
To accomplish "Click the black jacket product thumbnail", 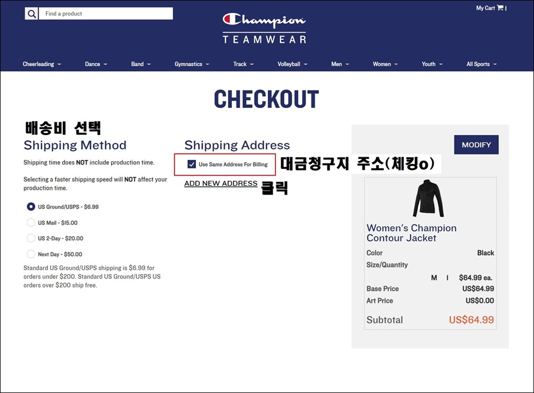I will click(x=428, y=198).
